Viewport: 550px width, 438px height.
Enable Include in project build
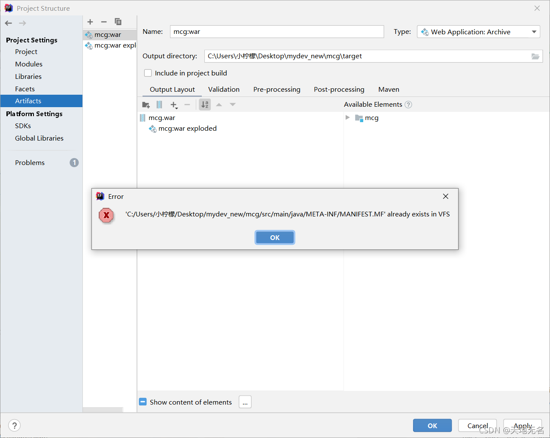148,73
